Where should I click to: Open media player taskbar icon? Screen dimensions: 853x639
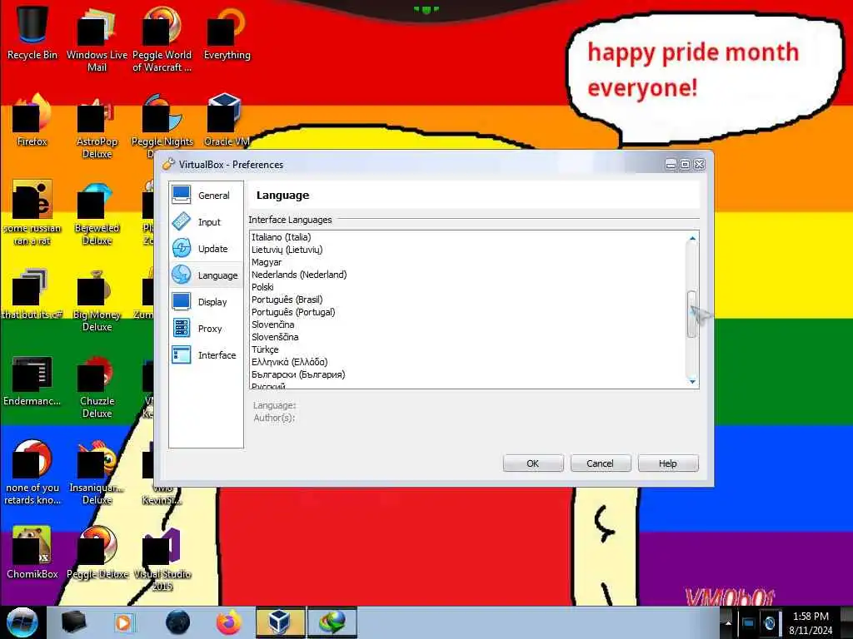pos(124,622)
